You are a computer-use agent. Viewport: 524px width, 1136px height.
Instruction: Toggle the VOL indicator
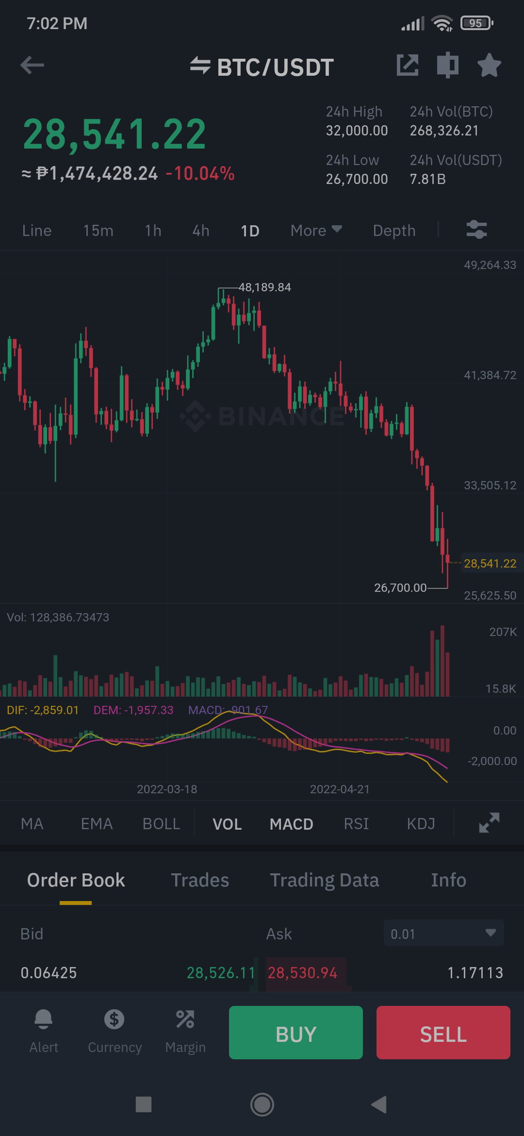(x=227, y=824)
